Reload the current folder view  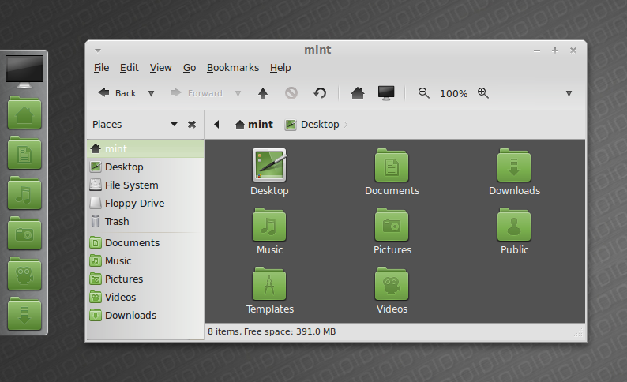tap(320, 93)
